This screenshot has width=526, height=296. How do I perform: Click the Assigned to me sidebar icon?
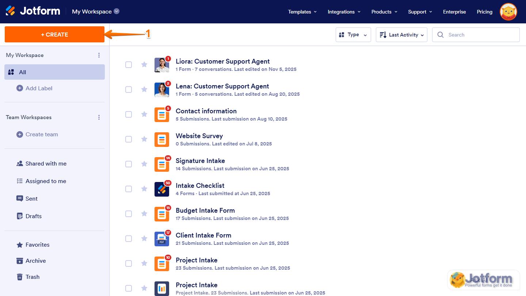20,181
